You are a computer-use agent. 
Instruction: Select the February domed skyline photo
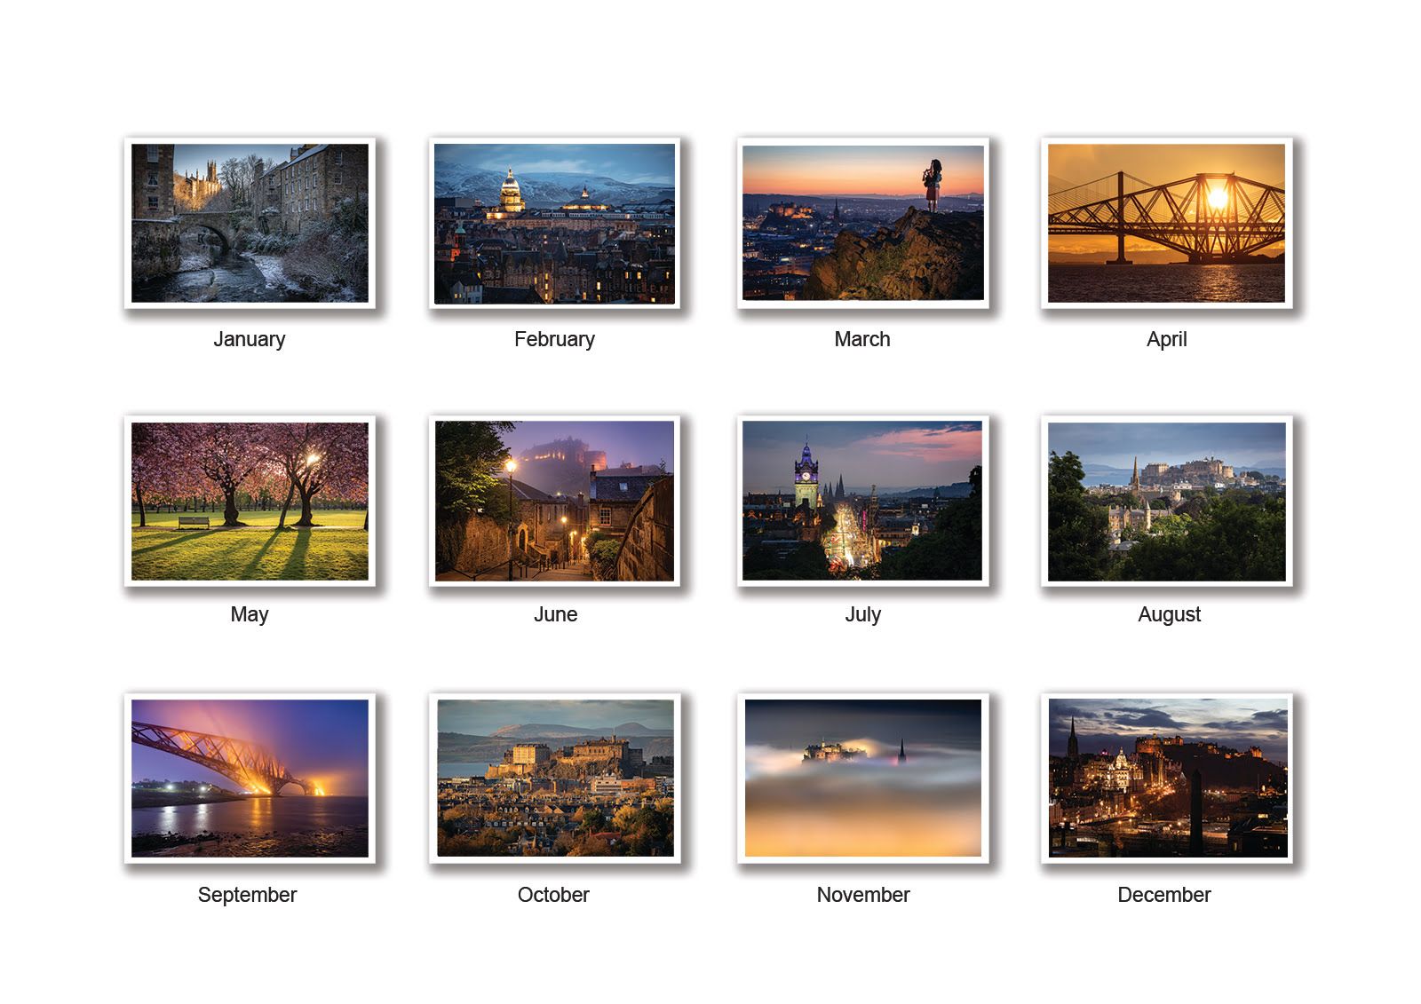pos(554,223)
